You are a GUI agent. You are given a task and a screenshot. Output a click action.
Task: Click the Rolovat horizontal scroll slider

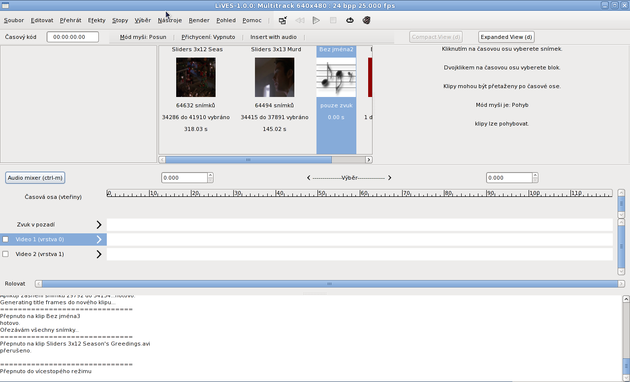329,284
